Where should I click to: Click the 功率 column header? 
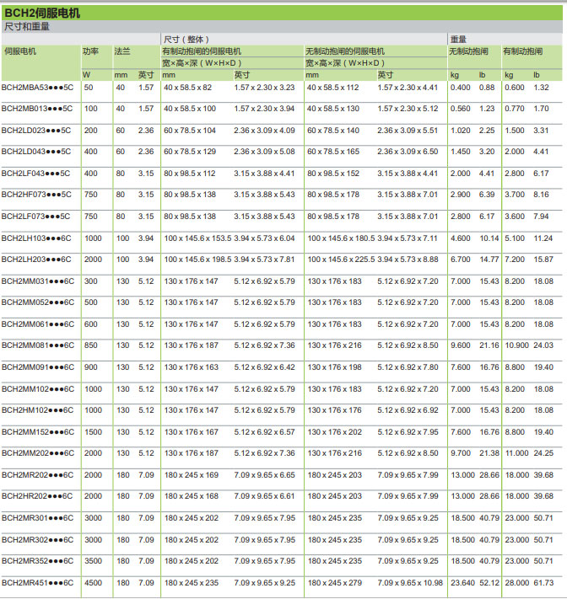(90, 51)
